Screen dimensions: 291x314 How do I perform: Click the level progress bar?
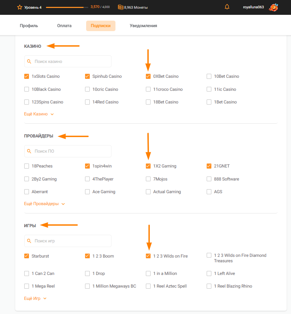[x=67, y=7]
